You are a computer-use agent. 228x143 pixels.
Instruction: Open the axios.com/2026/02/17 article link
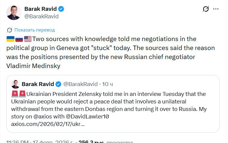pos(48,124)
